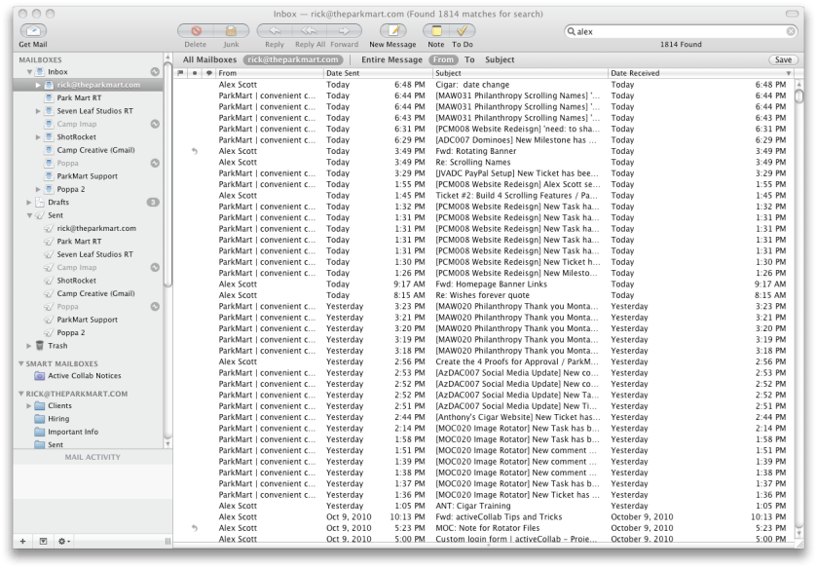Click the Reply All double-arrow icon
817x568 pixels.
311,31
